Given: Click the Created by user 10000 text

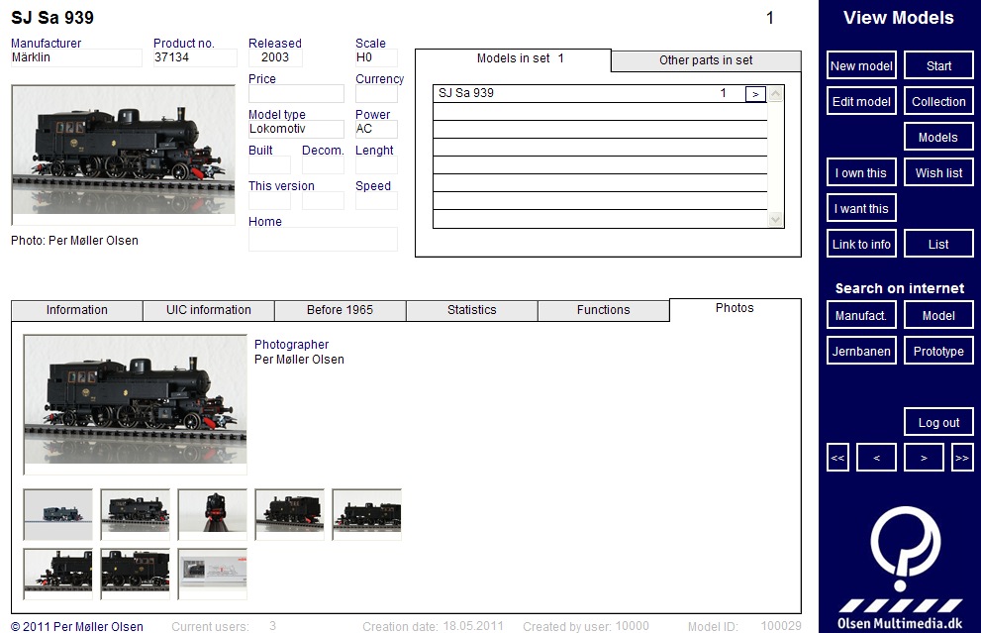Looking at the screenshot, I should [x=586, y=626].
